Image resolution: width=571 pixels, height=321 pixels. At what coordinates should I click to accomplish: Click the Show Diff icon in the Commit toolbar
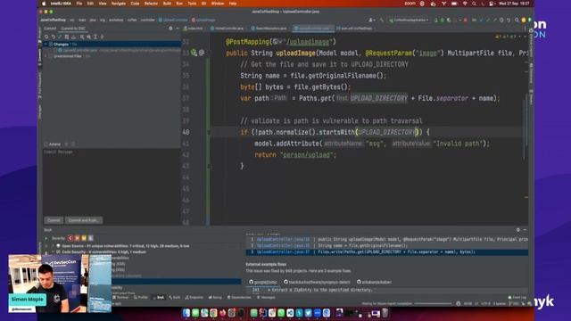(60, 37)
